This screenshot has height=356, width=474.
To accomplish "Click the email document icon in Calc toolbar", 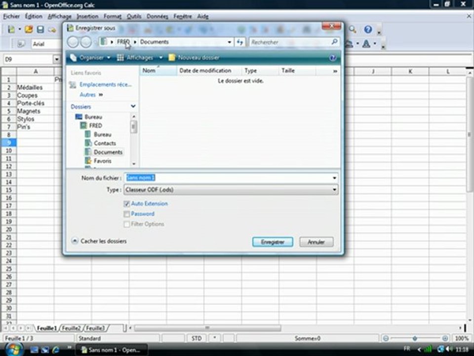I will click(52, 30).
